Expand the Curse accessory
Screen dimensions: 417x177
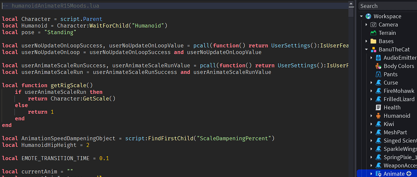pyautogui.click(x=371, y=83)
